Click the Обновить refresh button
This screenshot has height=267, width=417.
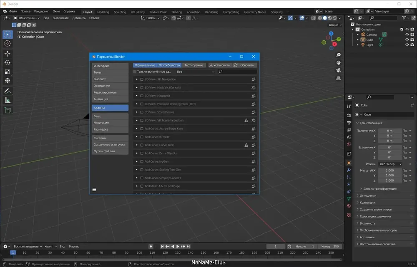(x=245, y=65)
